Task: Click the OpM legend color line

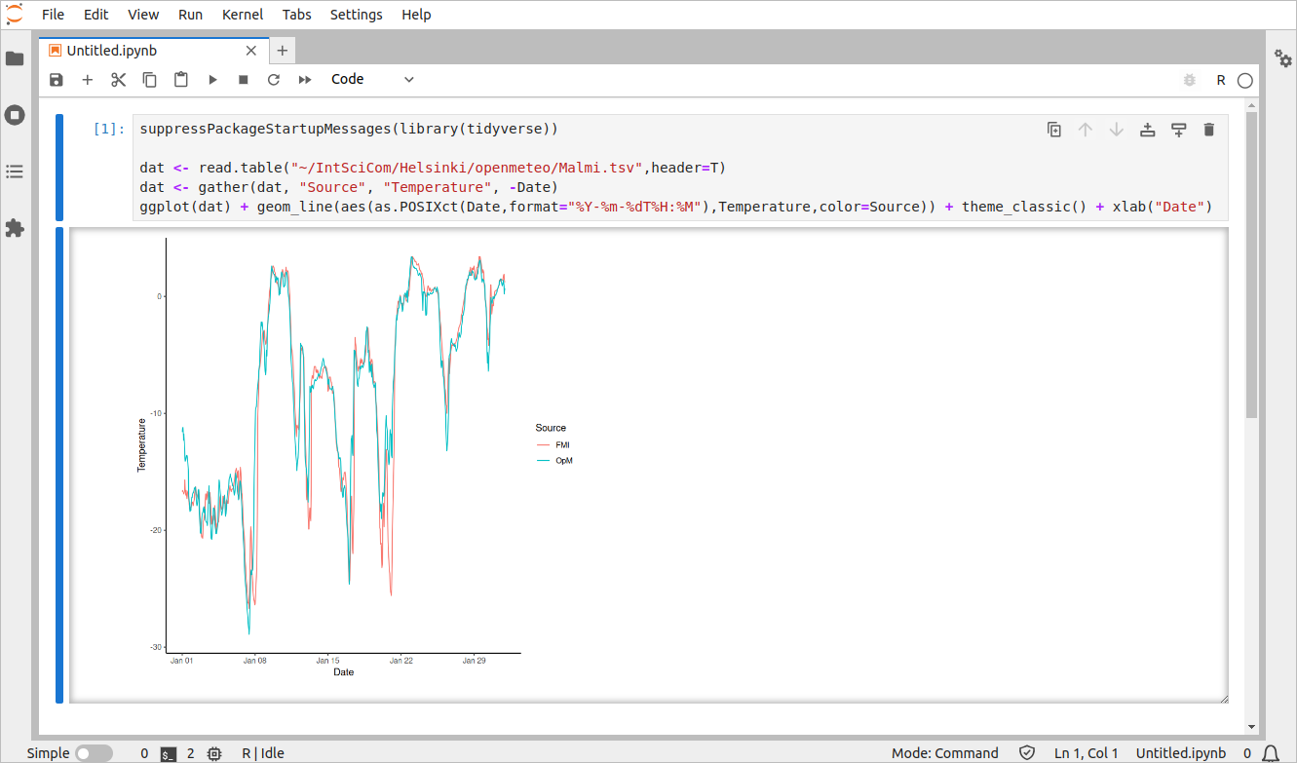Action: tap(544, 461)
